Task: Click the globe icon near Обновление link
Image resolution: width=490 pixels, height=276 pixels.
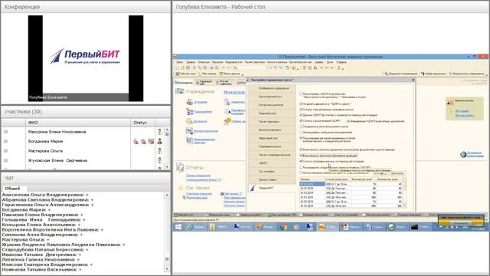Action: (463, 154)
